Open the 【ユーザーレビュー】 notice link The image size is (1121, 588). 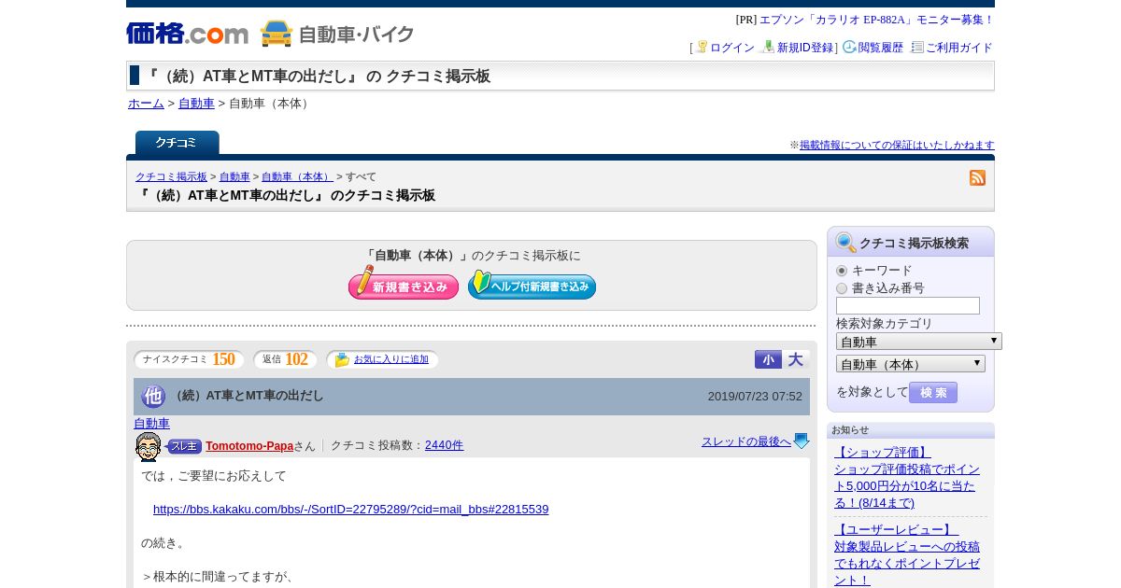[907, 554]
